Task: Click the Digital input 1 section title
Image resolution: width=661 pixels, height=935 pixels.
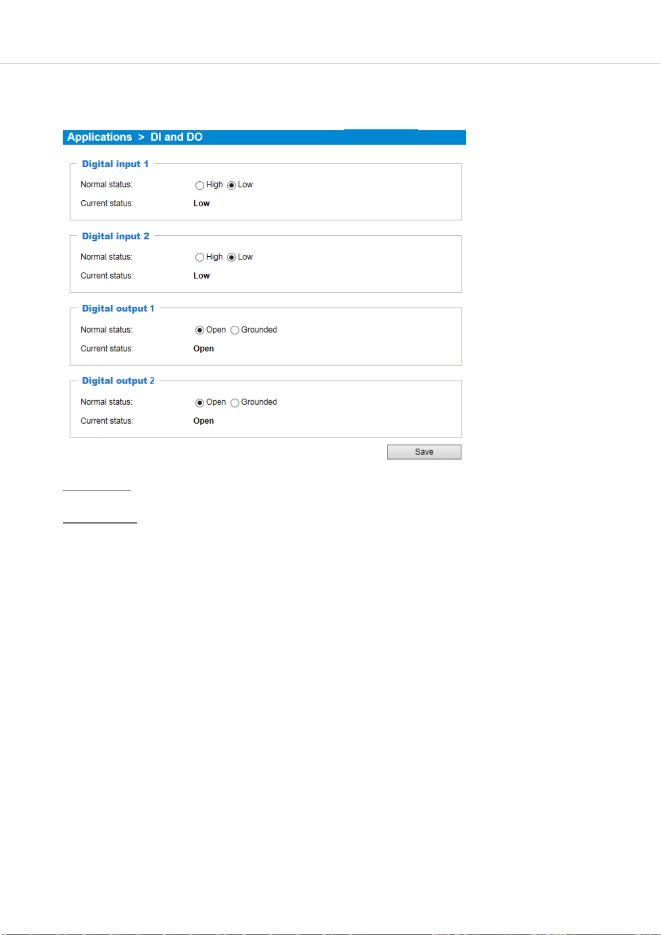Action: point(115,164)
